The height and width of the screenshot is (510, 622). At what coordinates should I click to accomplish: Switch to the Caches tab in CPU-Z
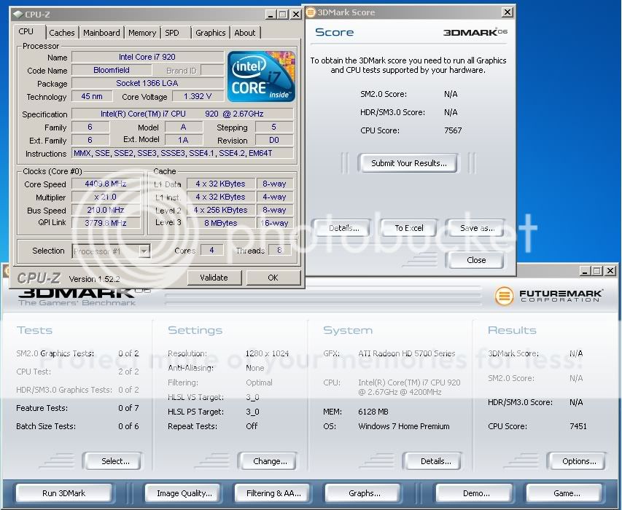[61, 33]
